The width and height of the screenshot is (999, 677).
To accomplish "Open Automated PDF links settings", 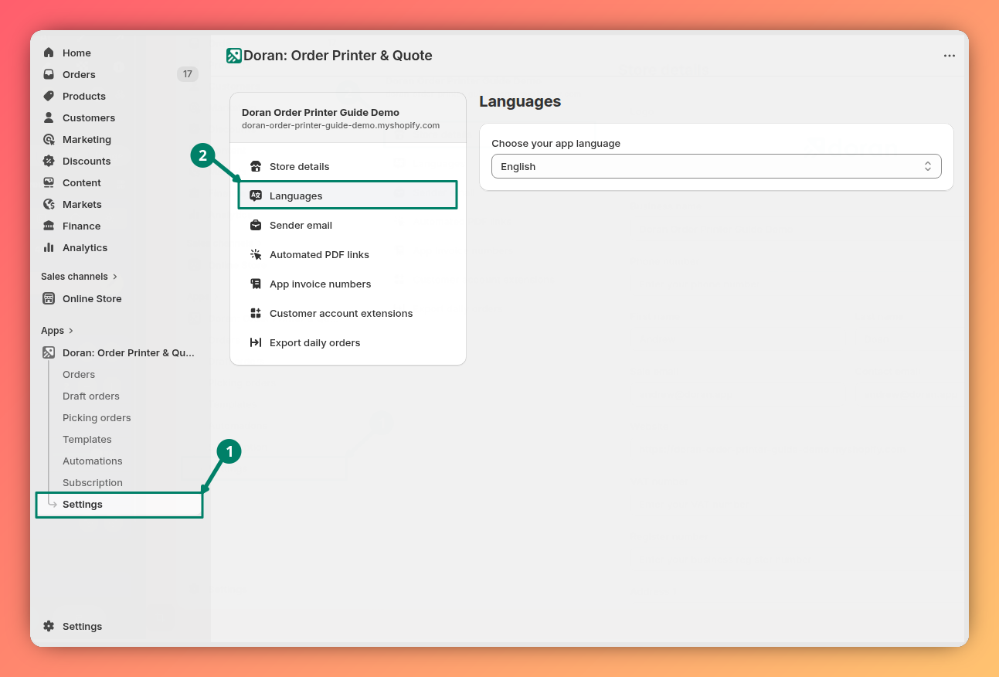I will tap(348, 254).
